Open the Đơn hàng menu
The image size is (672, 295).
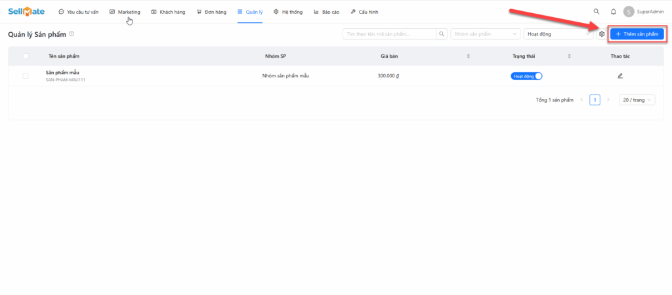(211, 12)
